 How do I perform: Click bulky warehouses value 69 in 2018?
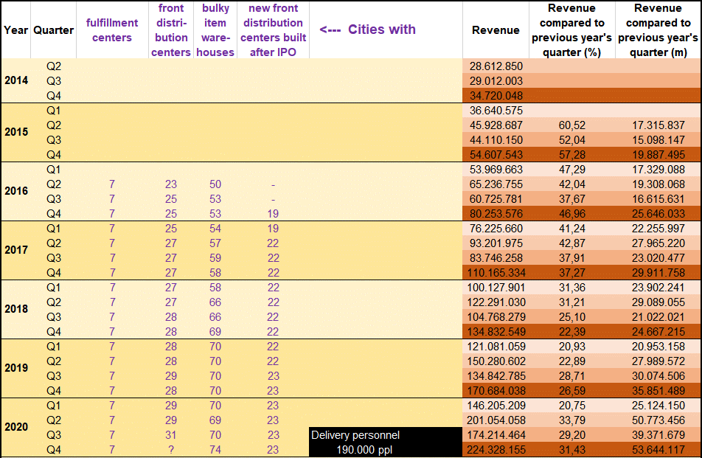215,332
